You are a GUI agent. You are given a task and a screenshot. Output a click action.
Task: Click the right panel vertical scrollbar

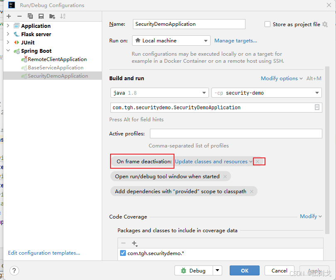click(327, 150)
